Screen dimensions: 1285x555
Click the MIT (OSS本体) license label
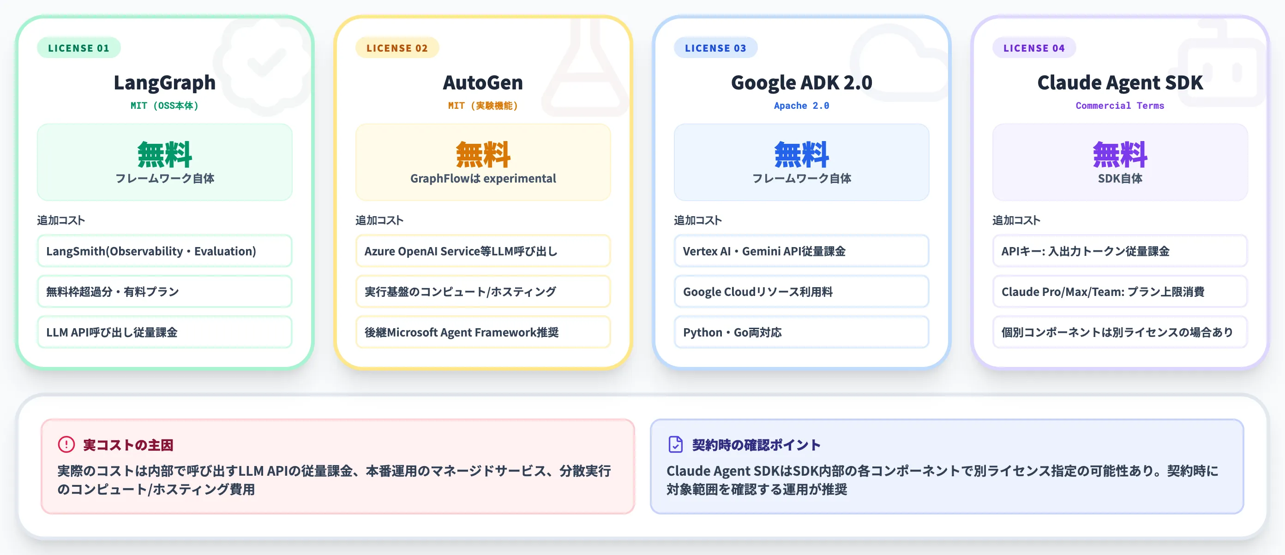165,106
